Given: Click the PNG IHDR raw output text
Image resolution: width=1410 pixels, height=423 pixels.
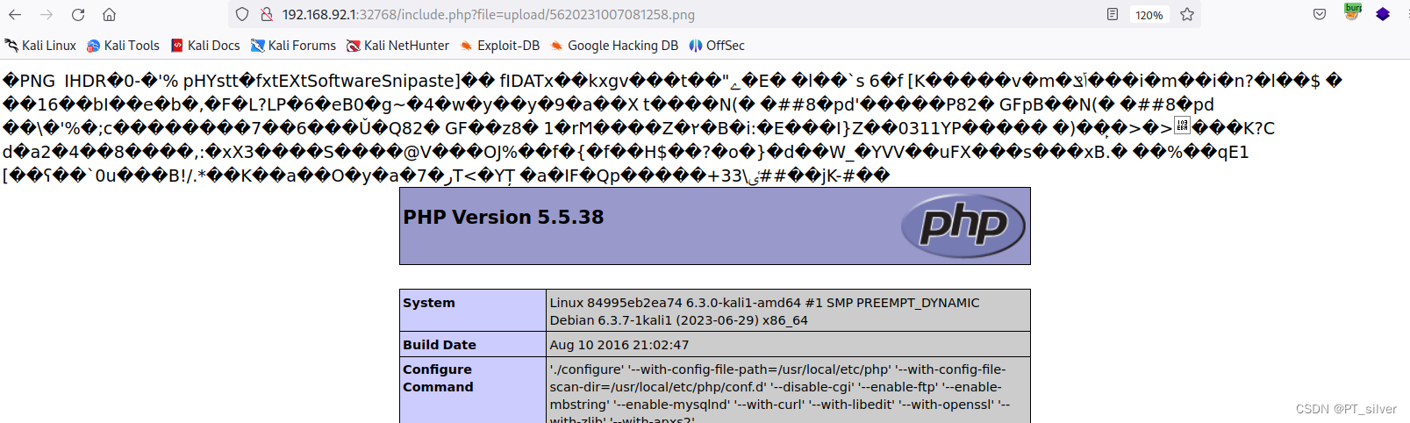Looking at the screenshot, I should (674, 128).
